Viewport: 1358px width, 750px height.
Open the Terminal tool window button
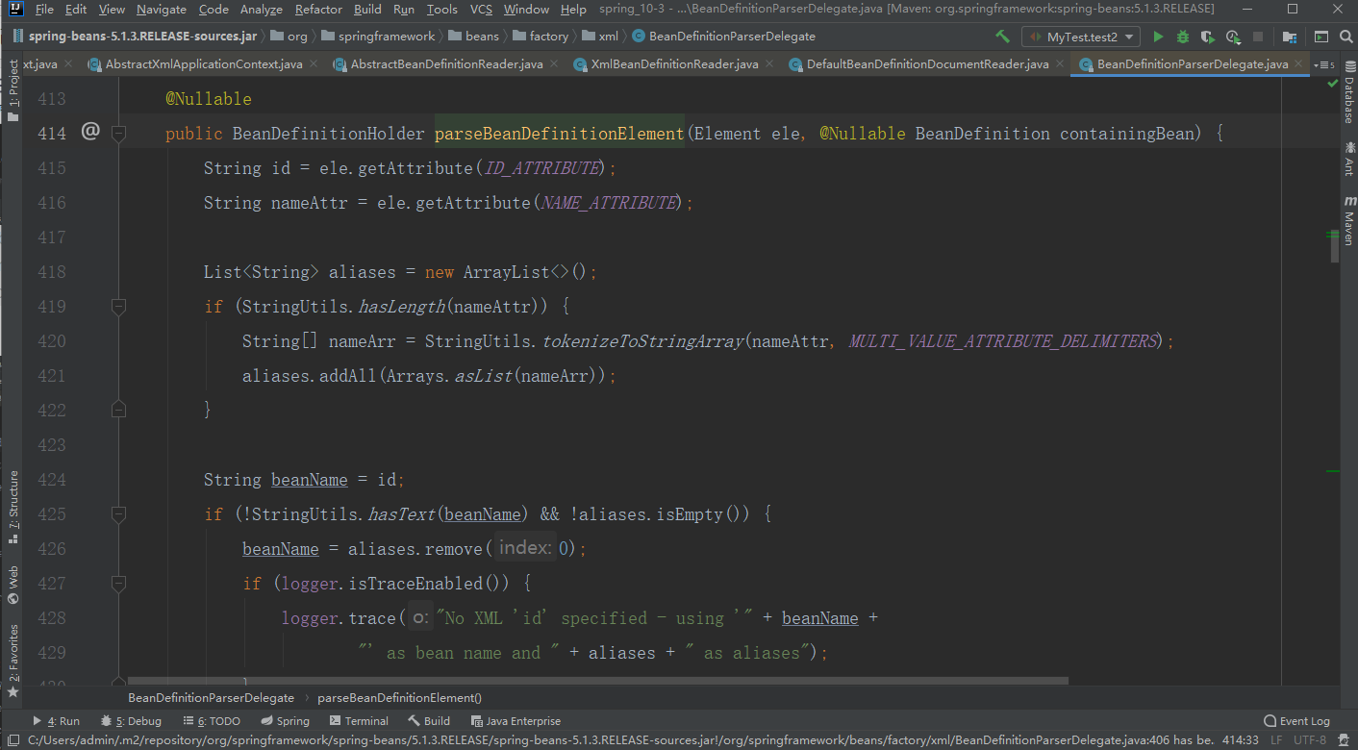coord(359,721)
